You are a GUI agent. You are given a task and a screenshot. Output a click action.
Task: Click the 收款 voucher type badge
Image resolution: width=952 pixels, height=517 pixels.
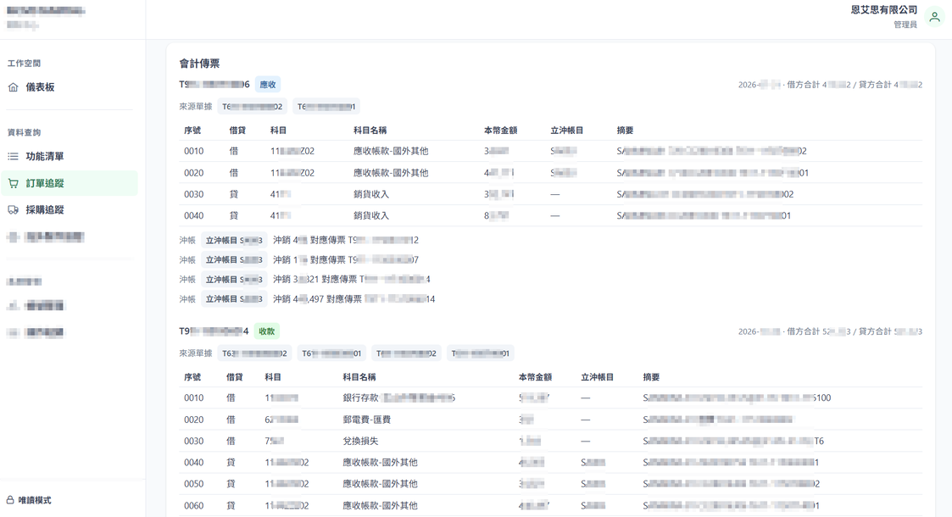click(266, 331)
